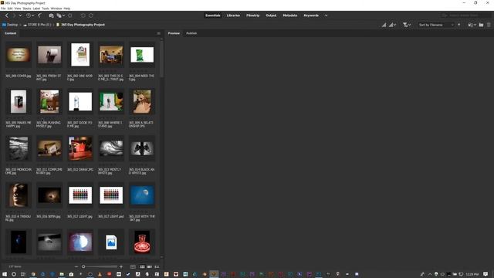Open the Help menu
The width and height of the screenshot is (494, 278).
coord(67,8)
